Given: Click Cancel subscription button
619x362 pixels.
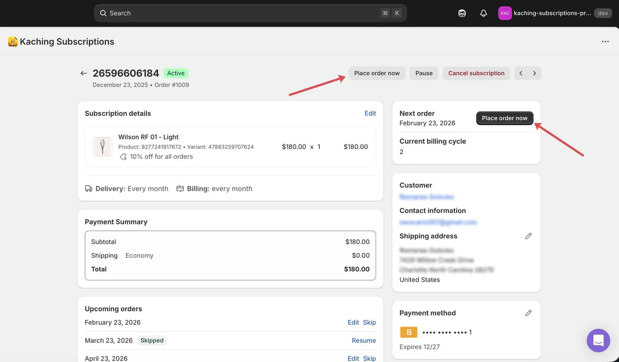Looking at the screenshot, I should click(477, 73).
